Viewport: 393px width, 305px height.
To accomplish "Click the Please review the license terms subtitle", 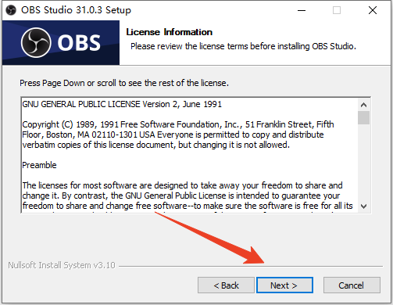I will tap(243, 46).
